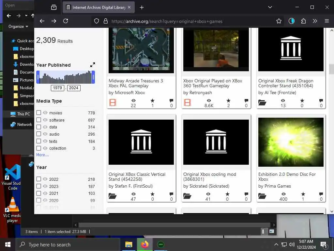Go forward in Firefox browser

(54, 21)
